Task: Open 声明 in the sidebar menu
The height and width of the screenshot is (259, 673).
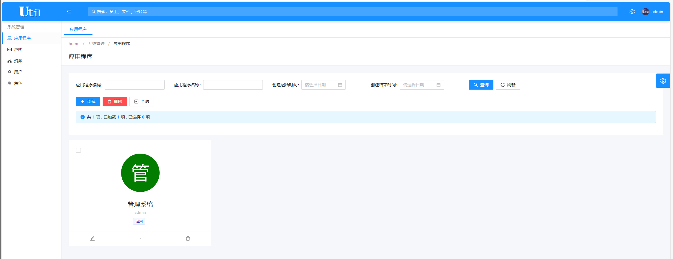Action: click(x=31, y=49)
